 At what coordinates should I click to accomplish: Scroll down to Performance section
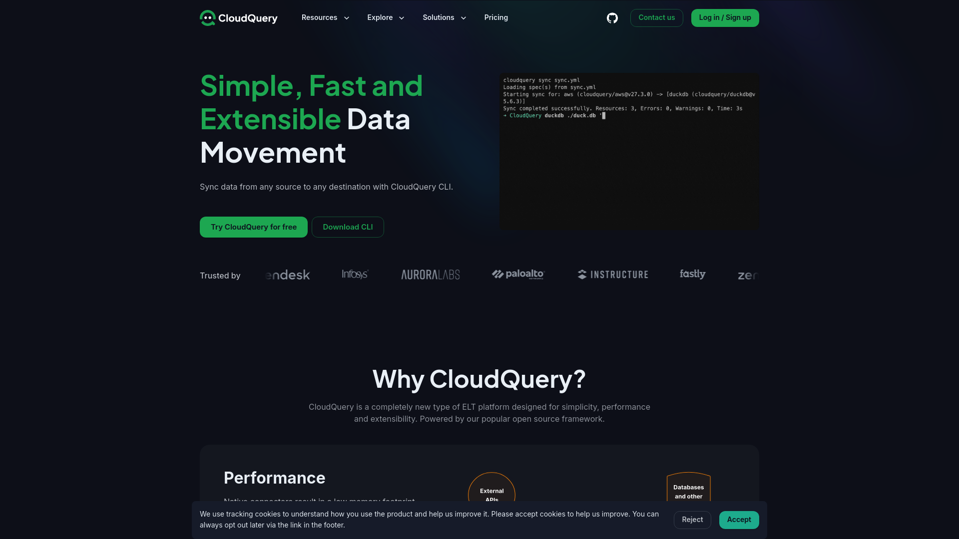tap(274, 478)
